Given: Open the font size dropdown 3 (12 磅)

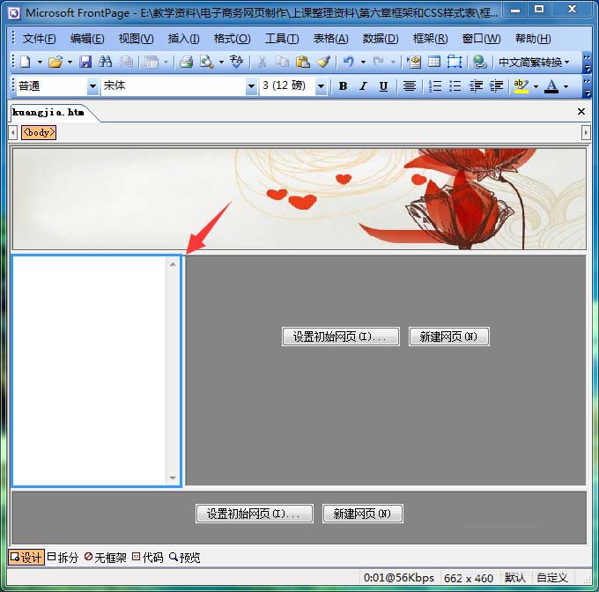Looking at the screenshot, I should 321,86.
